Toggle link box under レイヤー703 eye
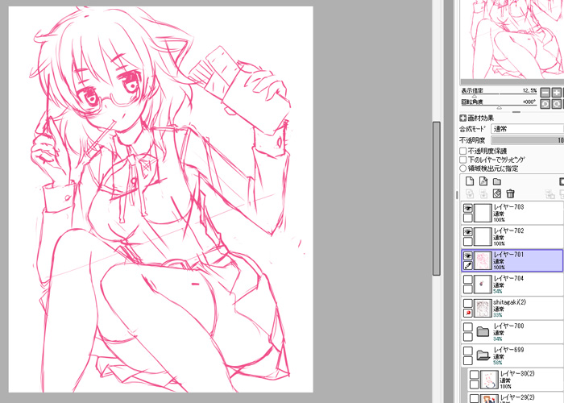This screenshot has width=564, height=403. [467, 218]
